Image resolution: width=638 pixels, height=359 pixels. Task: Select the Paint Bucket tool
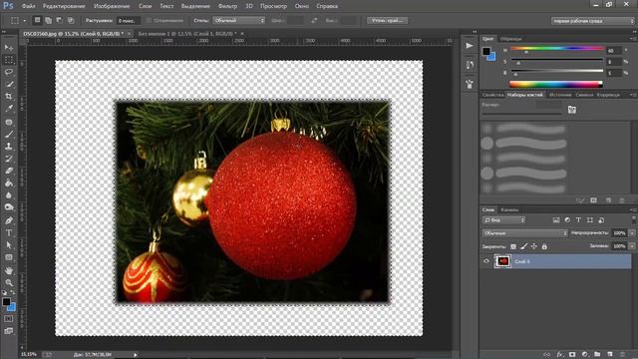coord(9,183)
